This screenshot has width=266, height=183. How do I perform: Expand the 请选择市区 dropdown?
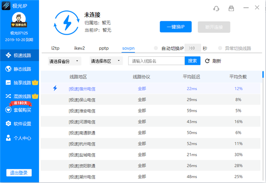click(106, 61)
